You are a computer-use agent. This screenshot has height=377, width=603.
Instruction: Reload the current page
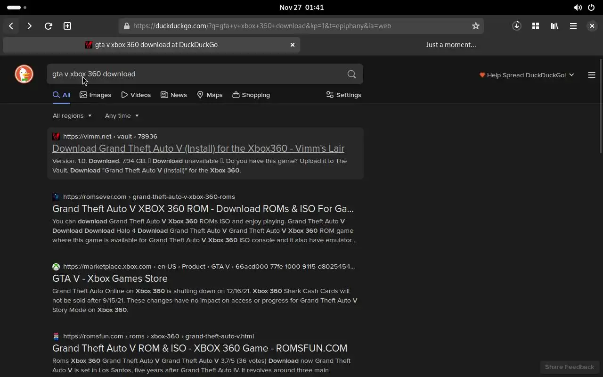48,26
